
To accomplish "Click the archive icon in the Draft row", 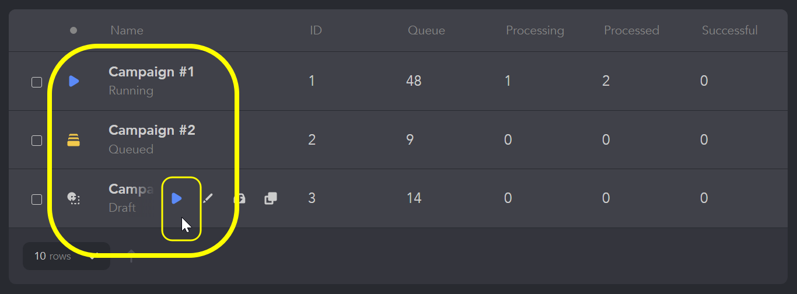I will 239,198.
